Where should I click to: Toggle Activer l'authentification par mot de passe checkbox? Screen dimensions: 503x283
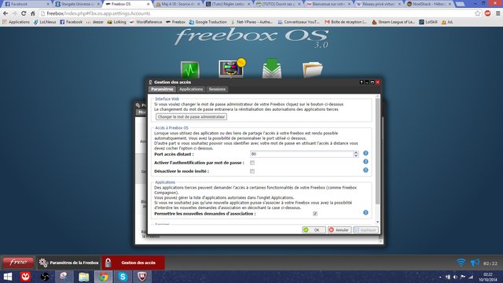252,163
